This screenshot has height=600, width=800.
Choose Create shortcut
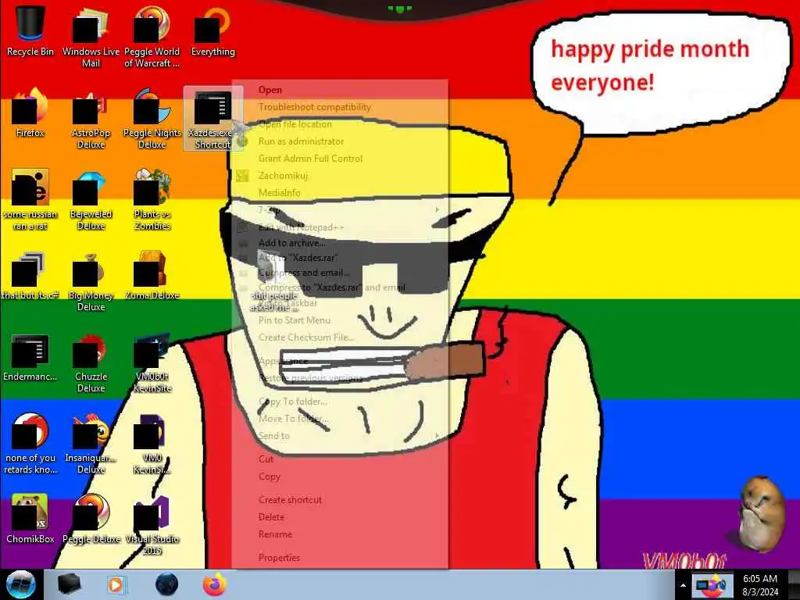click(x=340, y=500)
